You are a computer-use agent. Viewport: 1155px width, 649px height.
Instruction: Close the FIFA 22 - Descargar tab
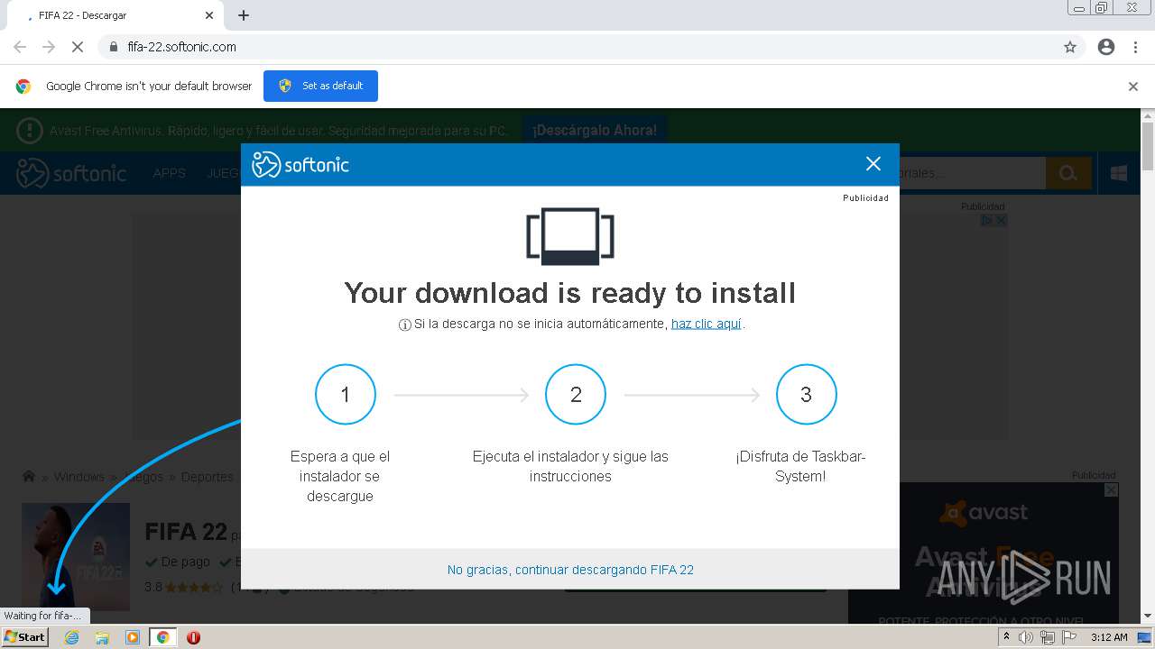click(x=209, y=15)
